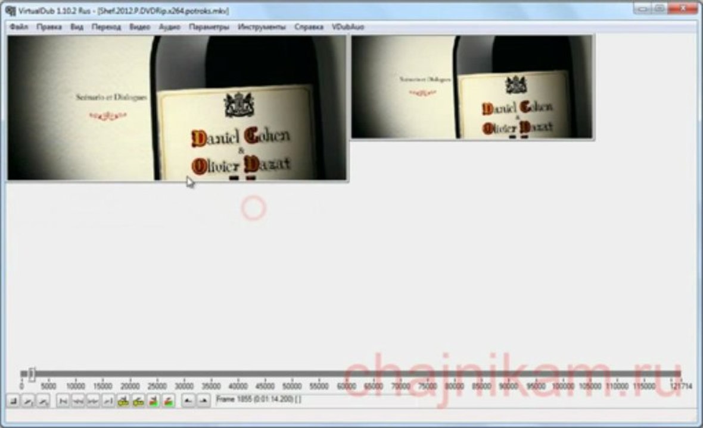Open the VDubAuo menu

[x=348, y=27]
